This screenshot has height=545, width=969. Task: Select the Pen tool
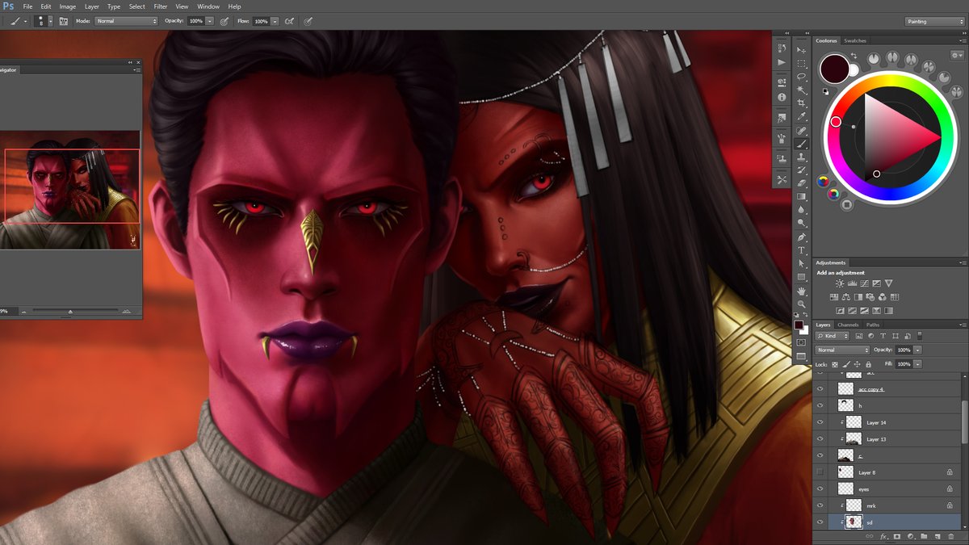pyautogui.click(x=801, y=237)
